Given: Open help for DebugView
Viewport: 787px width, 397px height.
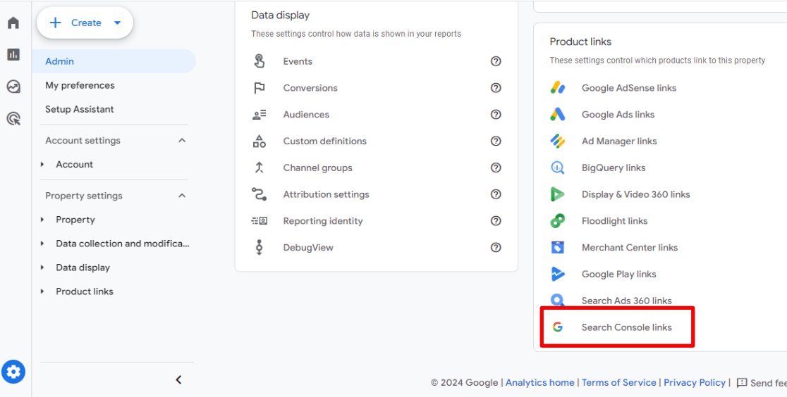Looking at the screenshot, I should (x=496, y=247).
